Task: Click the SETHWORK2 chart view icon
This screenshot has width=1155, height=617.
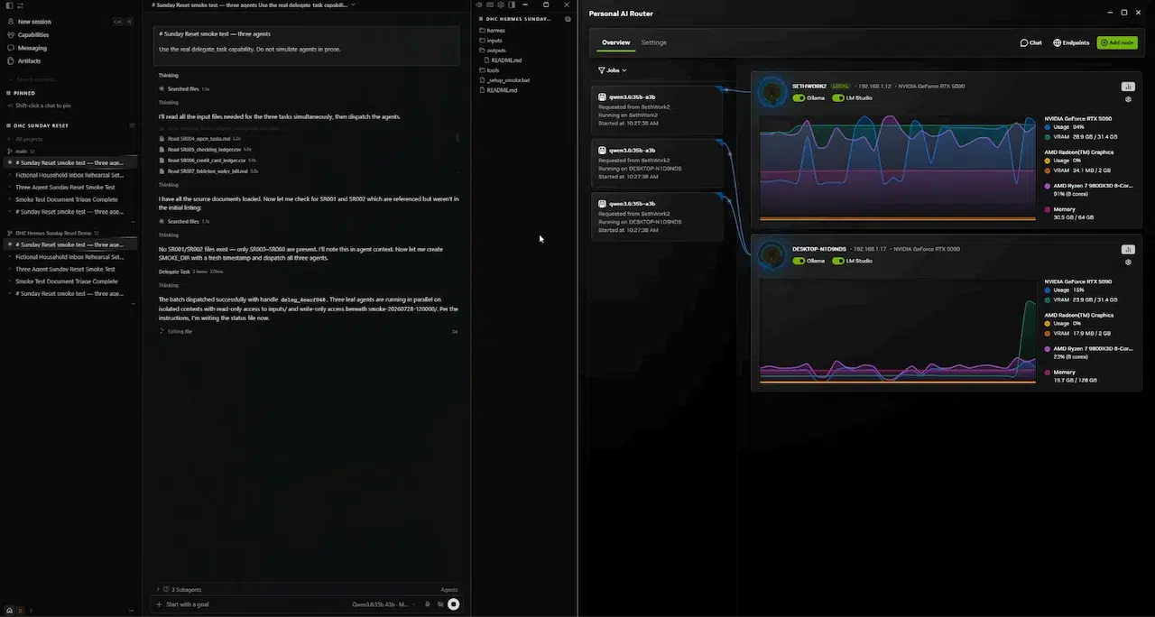Action: (x=1128, y=87)
